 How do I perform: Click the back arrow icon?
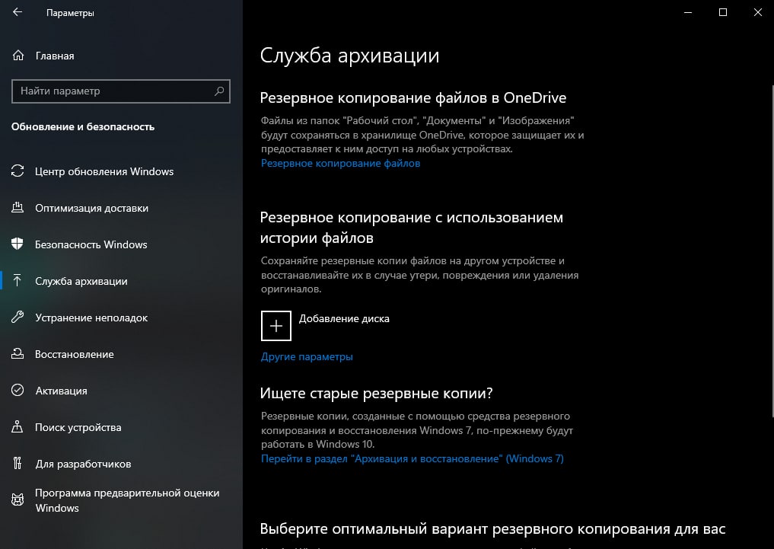click(x=18, y=12)
